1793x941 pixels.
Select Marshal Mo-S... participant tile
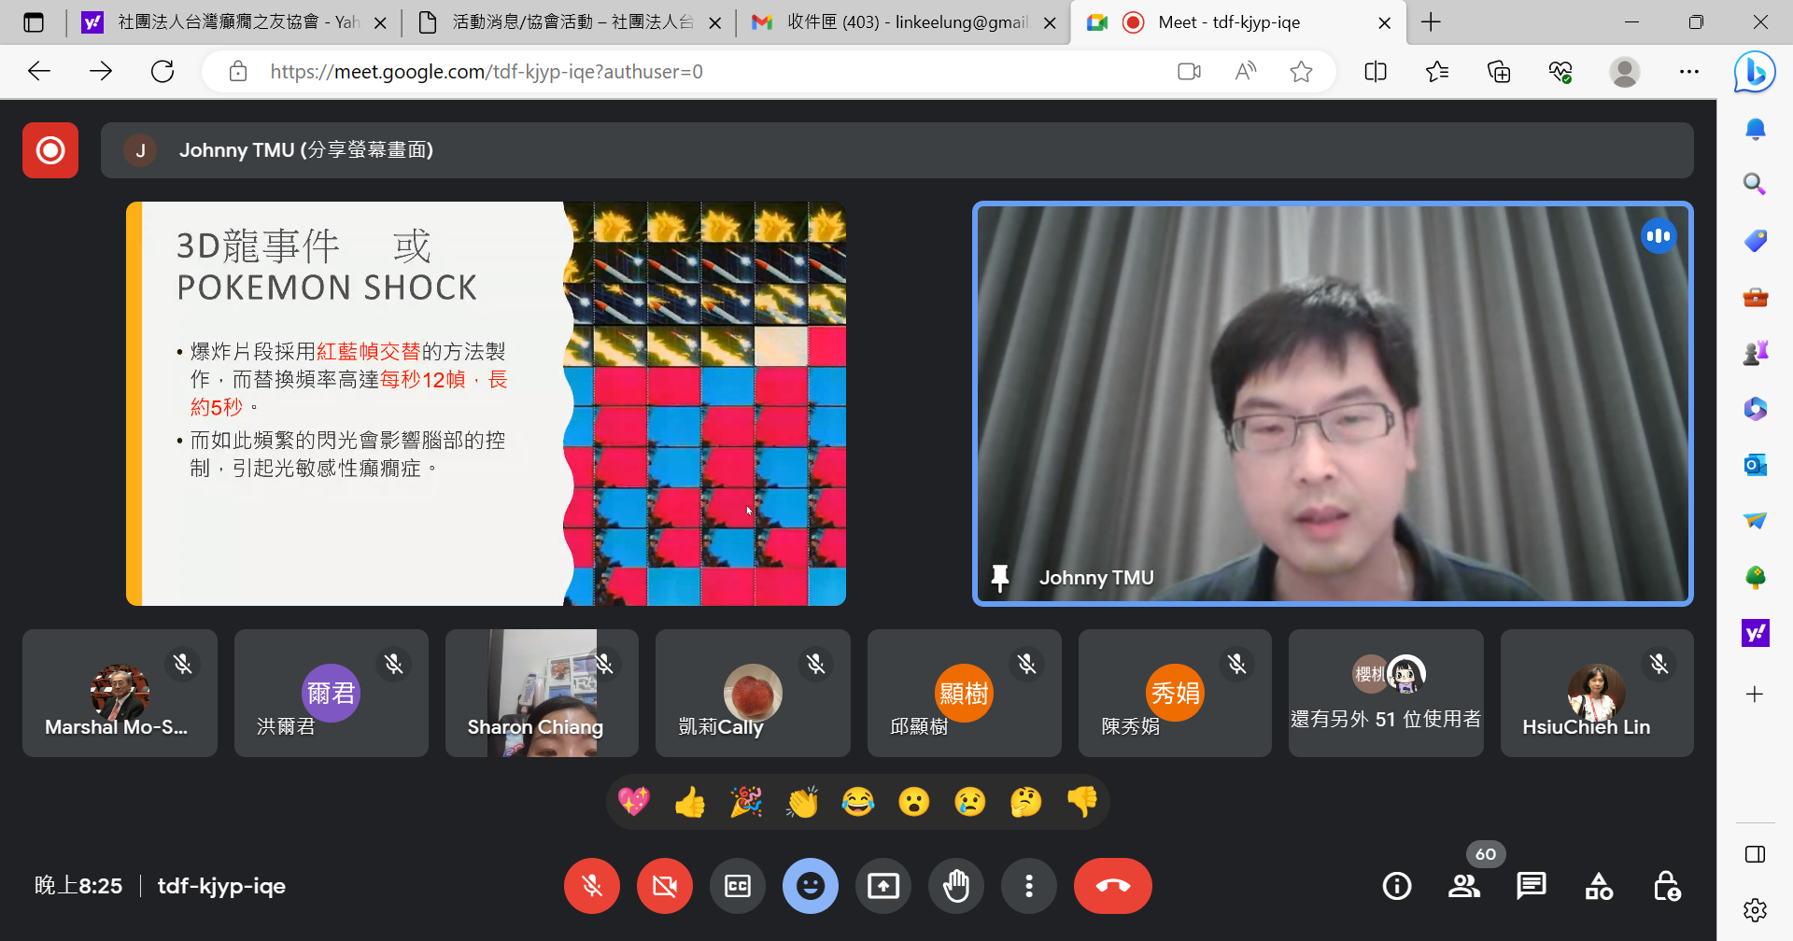coord(120,693)
